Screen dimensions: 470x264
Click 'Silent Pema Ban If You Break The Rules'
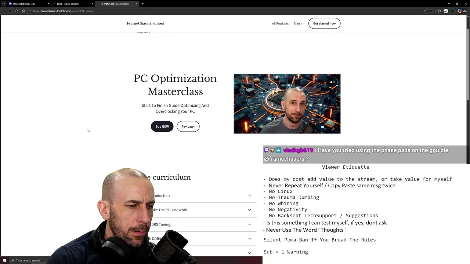[319, 240]
